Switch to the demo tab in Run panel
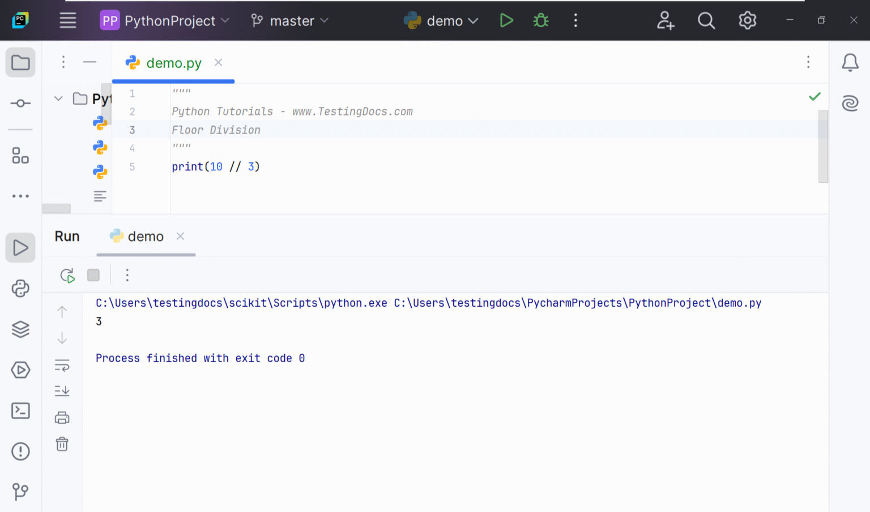This screenshot has width=870, height=512. click(x=145, y=236)
